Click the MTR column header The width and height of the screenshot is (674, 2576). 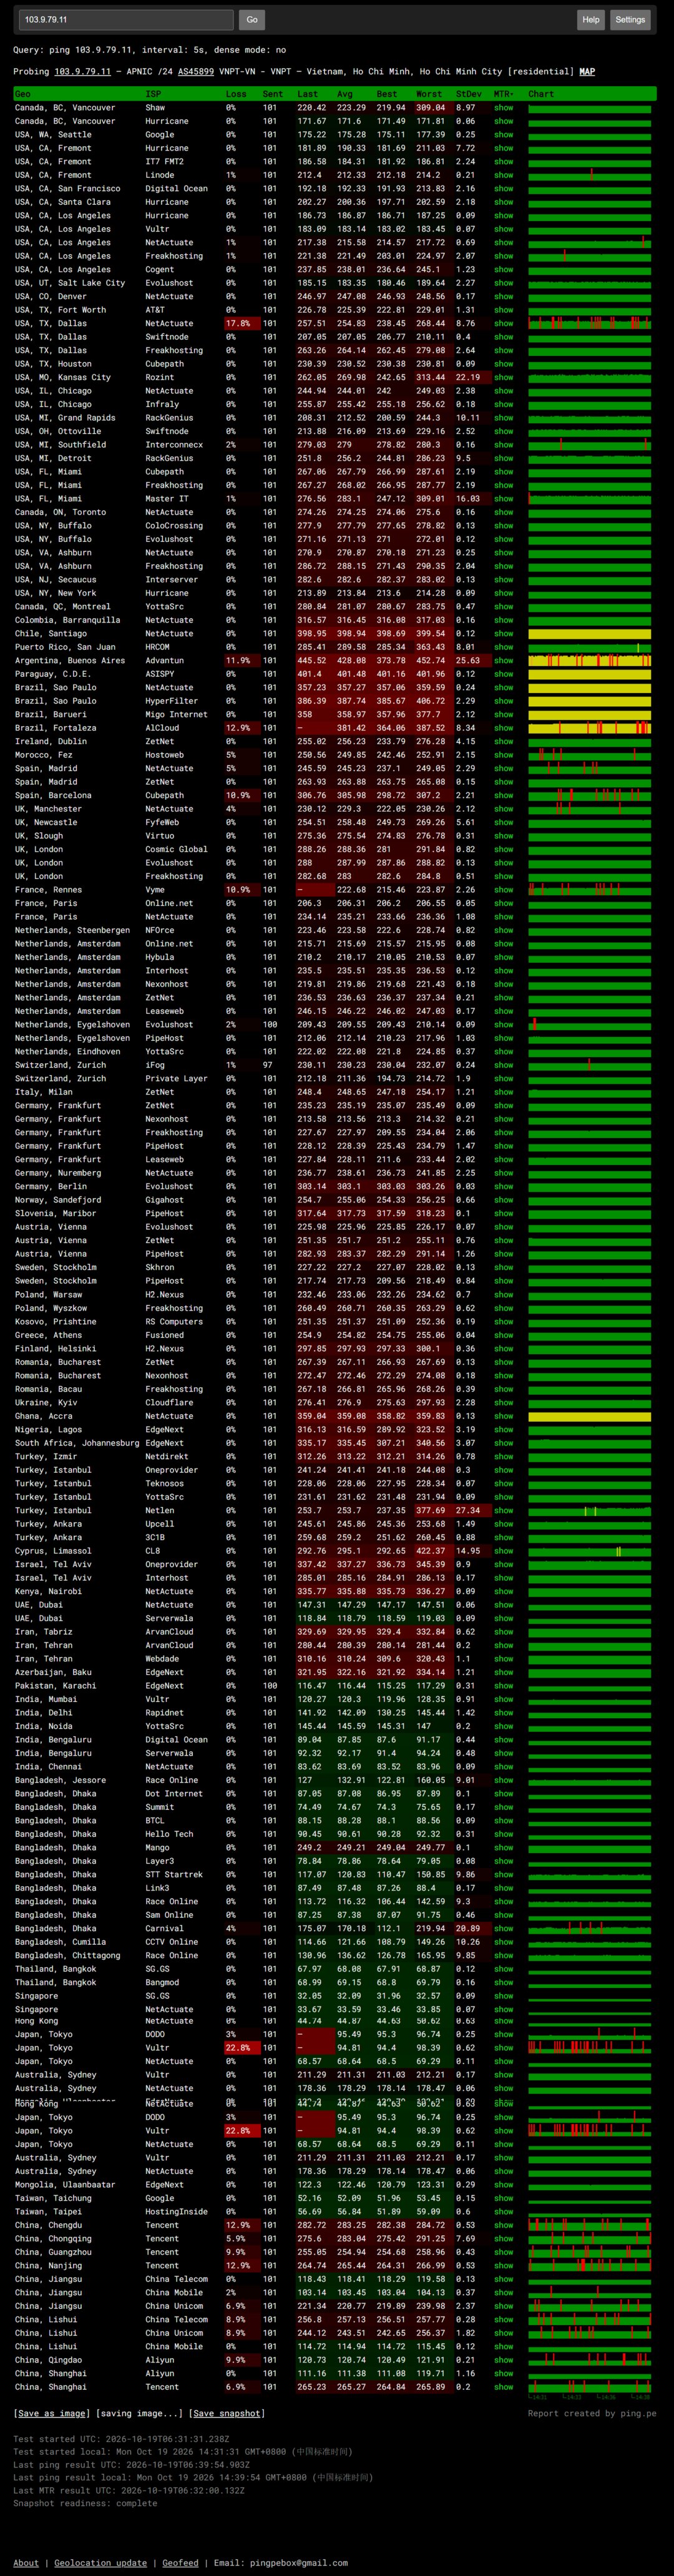coord(504,94)
